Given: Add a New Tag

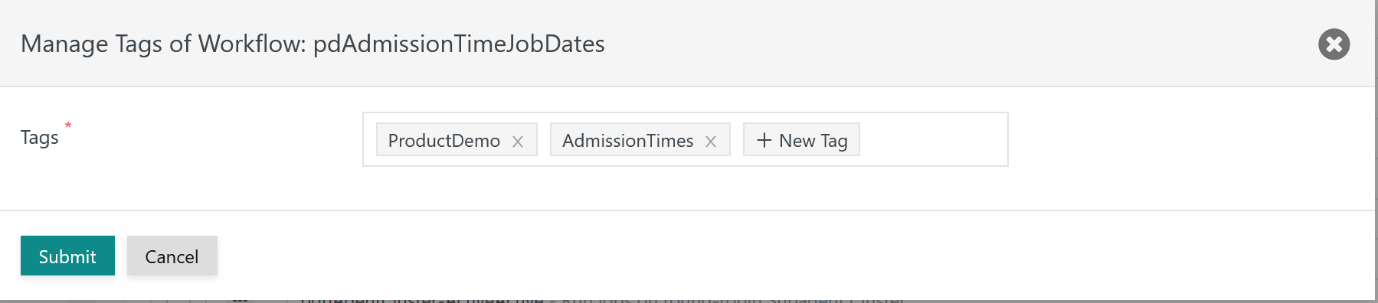Looking at the screenshot, I should coord(801,139).
